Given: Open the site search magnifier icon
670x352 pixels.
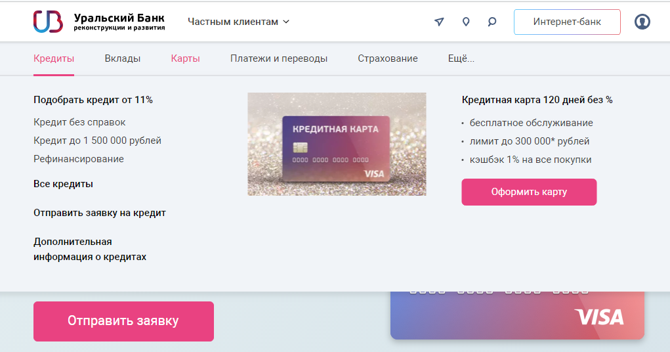Looking at the screenshot, I should pyautogui.click(x=492, y=22).
